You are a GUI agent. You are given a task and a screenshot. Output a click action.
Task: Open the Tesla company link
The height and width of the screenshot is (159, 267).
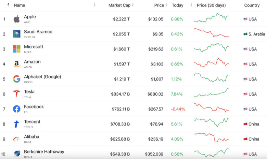29,92
